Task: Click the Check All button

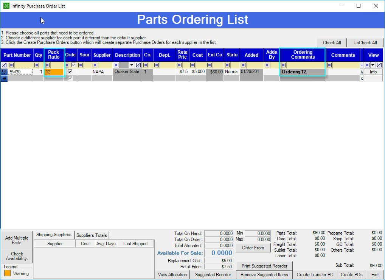Action: [x=332, y=43]
